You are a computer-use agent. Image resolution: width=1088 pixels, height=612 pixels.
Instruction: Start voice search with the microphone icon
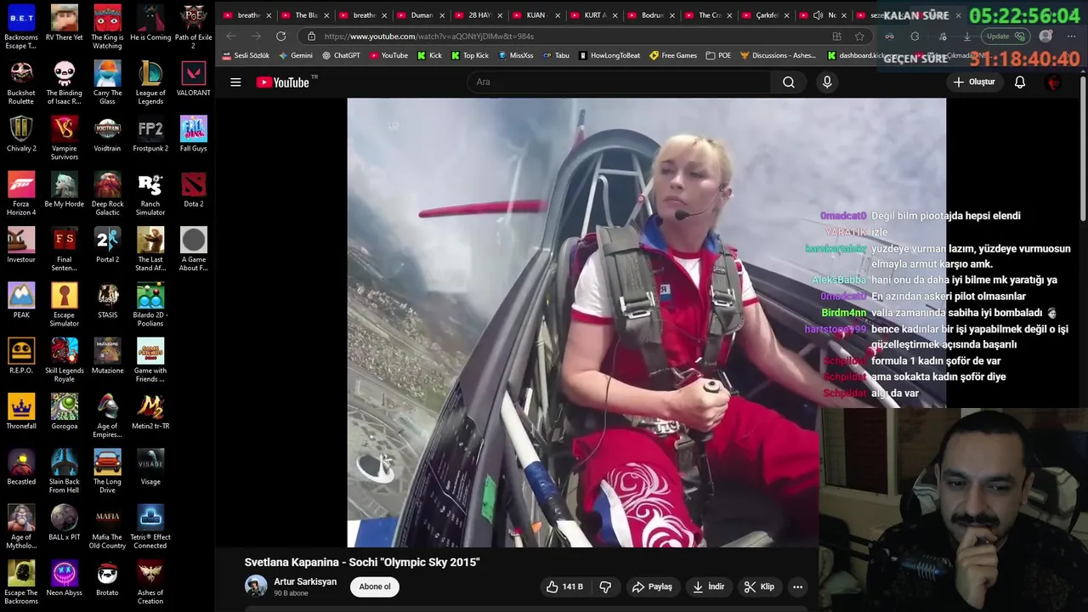(827, 82)
